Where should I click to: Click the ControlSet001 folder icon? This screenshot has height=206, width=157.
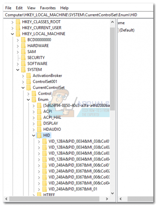tap(29, 82)
